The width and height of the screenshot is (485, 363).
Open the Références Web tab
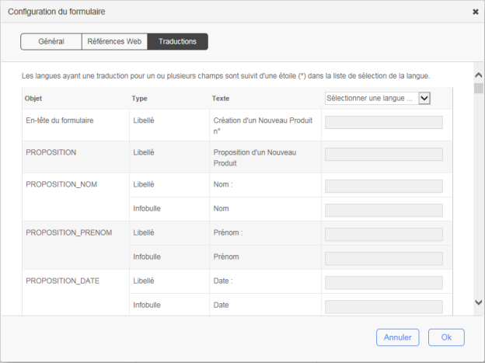click(x=114, y=41)
